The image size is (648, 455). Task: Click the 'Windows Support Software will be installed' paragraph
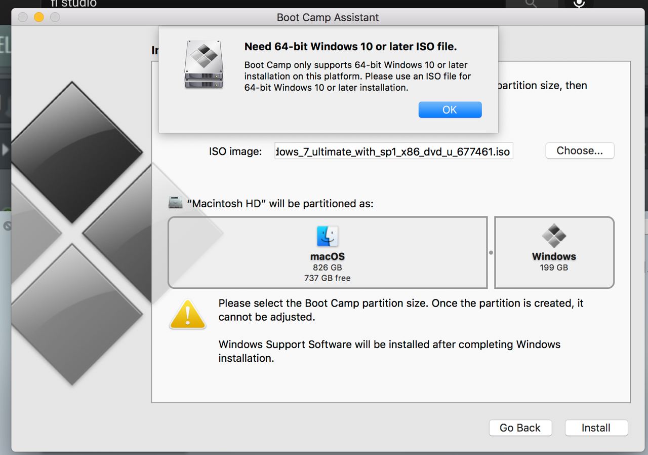pyautogui.click(x=389, y=351)
